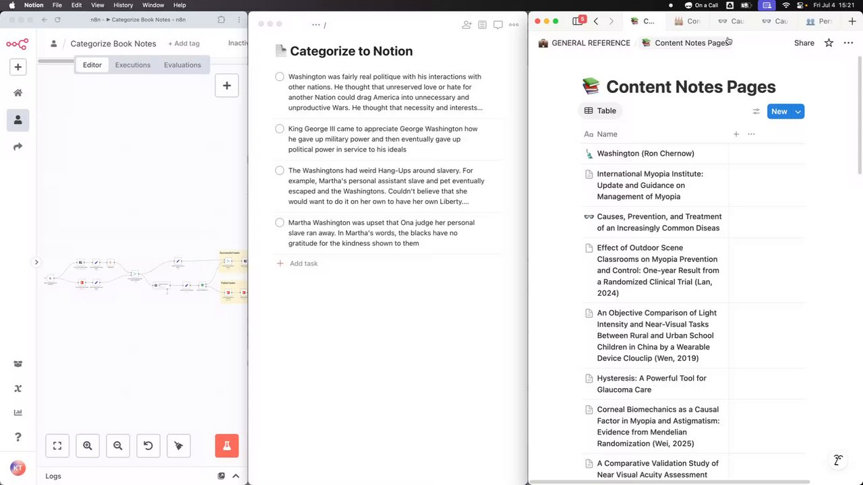
Task: Switch to the Evaluations tab in n8n
Action: 182,65
